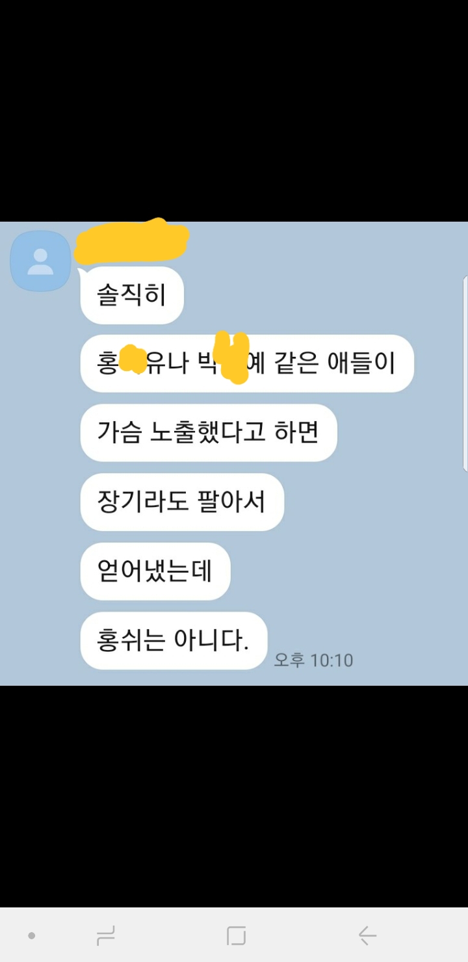Image resolution: width=468 pixels, height=962 pixels.
Task: Tap the black area above the chat
Action: (234, 110)
